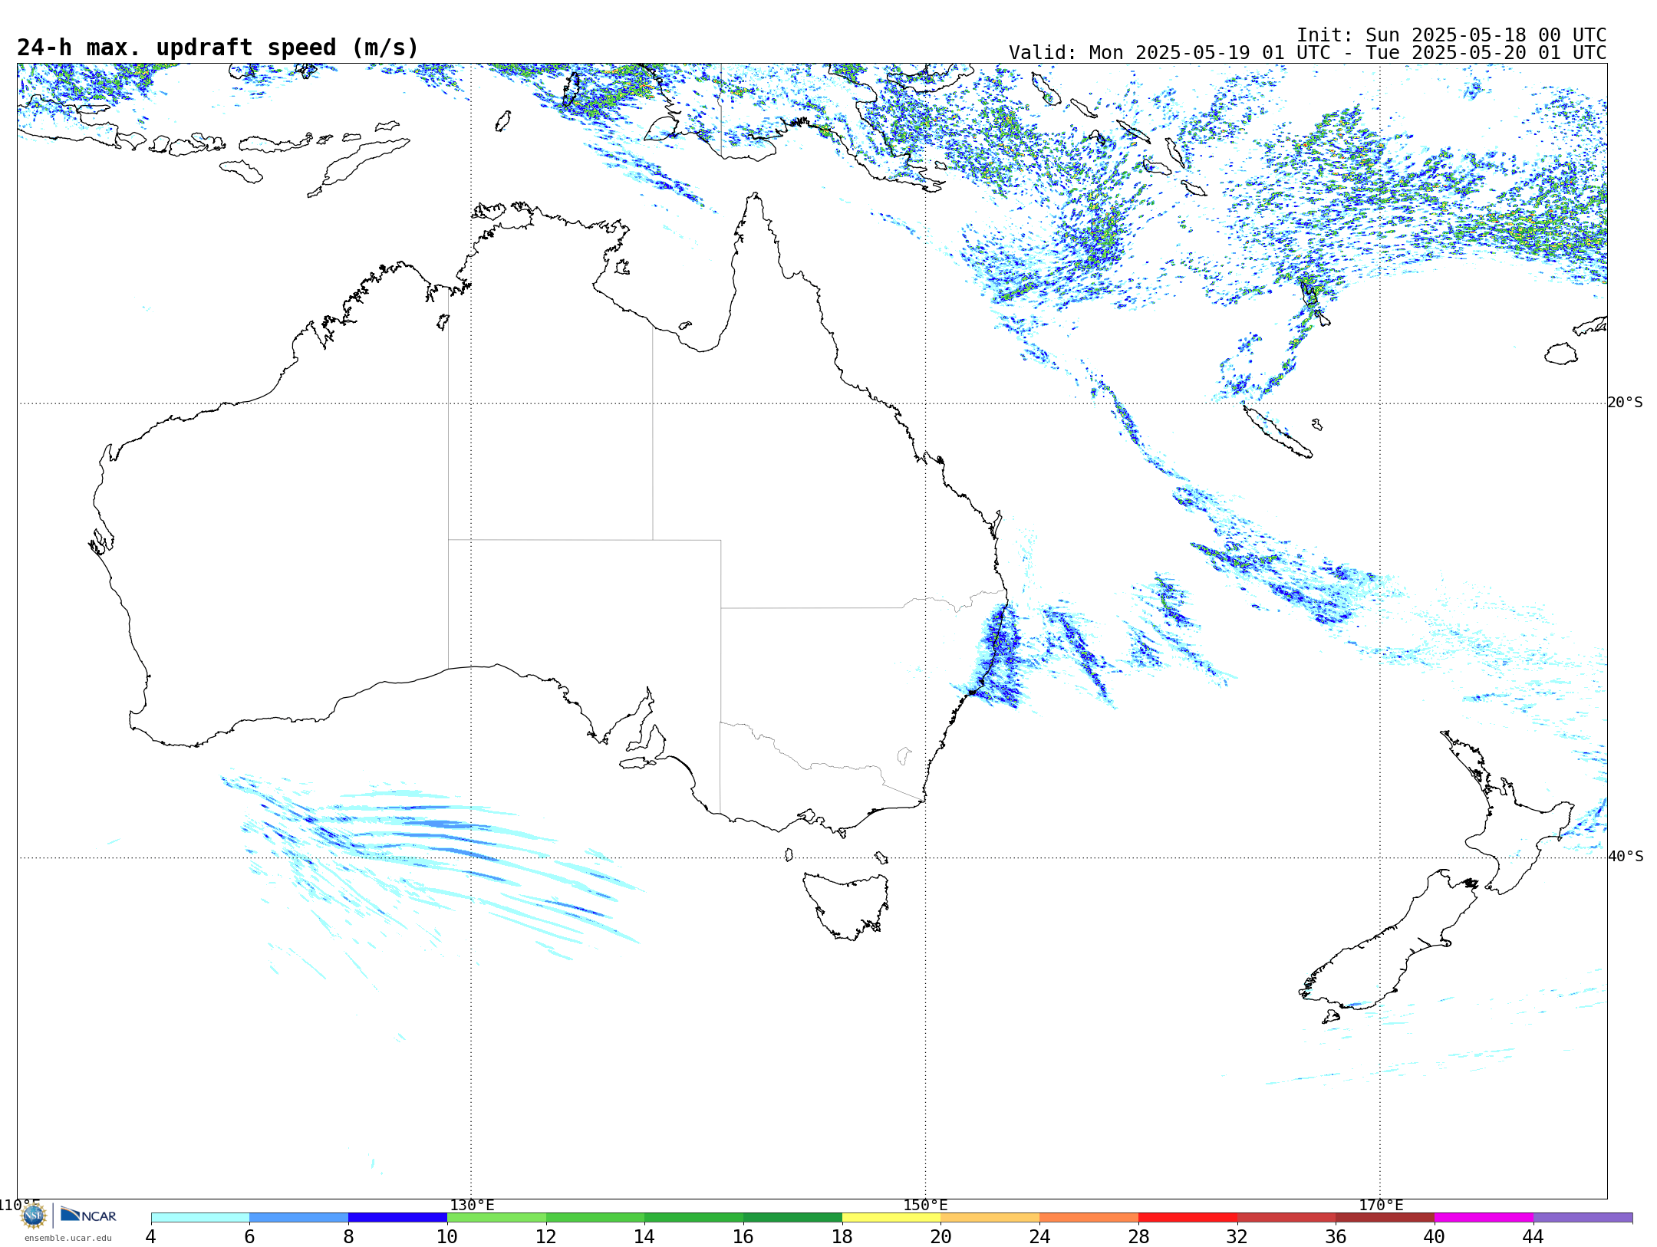Viewport: 1657px width, 1247px height.
Task: Select the 'Valid: Mon 2025-05-19 01 UTC' line
Action: point(1307,53)
